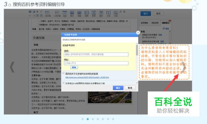Click the 更新 refresh link in the sidebar
Image resolution: width=207 pixels, height=124 pixels.
click(166, 28)
